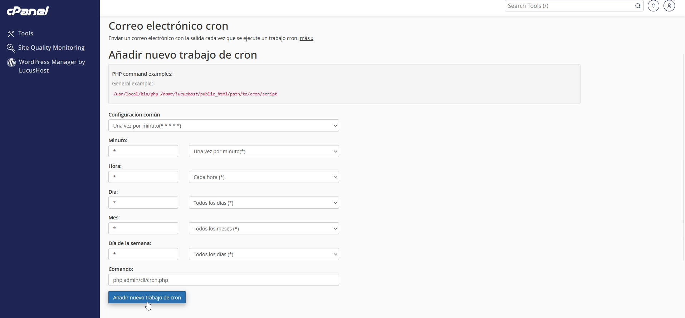Open the 'Una vez por minuto(*)' dropdown

coord(264,151)
